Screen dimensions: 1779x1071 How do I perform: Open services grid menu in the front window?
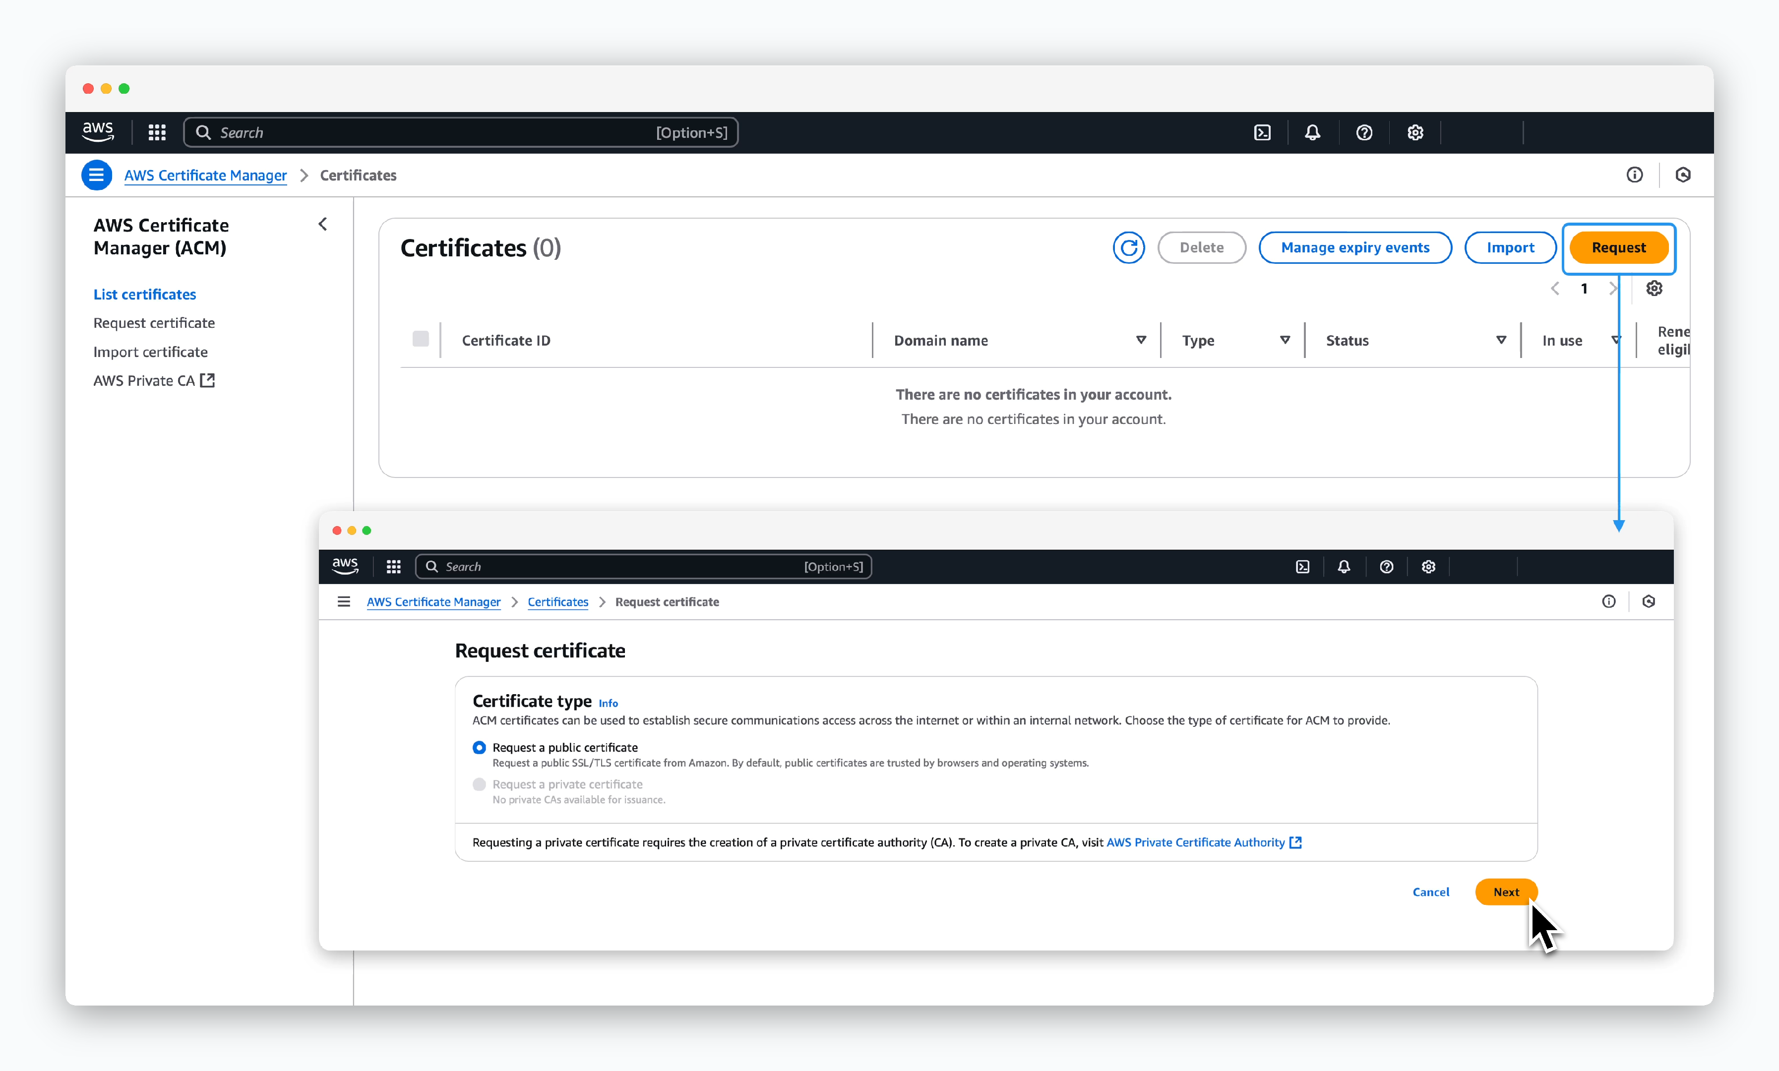pos(393,567)
